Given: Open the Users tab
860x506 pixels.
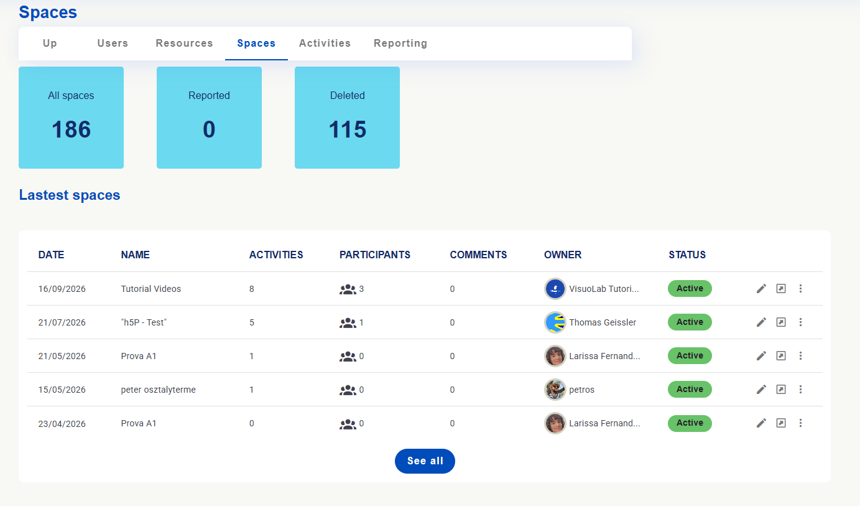Looking at the screenshot, I should (x=113, y=44).
